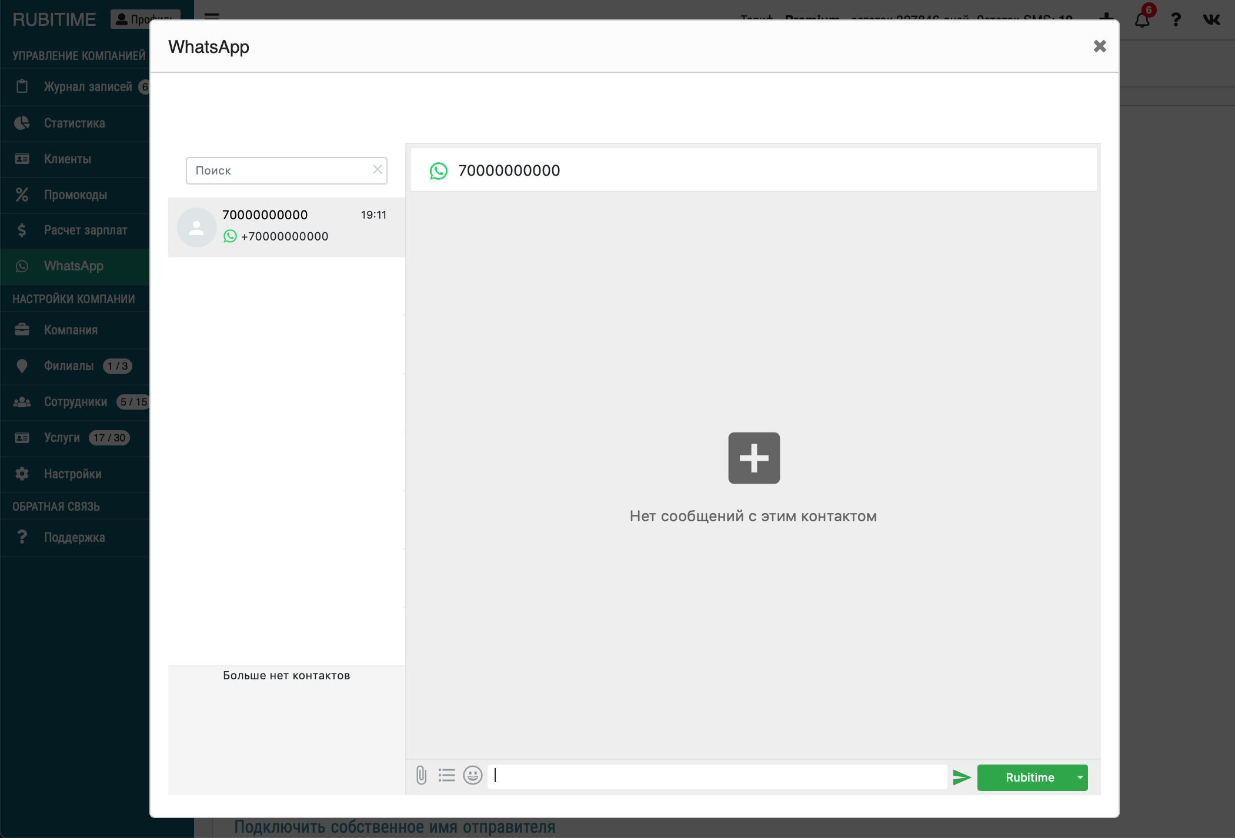
Task: Click the VK social network icon
Action: pyautogui.click(x=1211, y=20)
